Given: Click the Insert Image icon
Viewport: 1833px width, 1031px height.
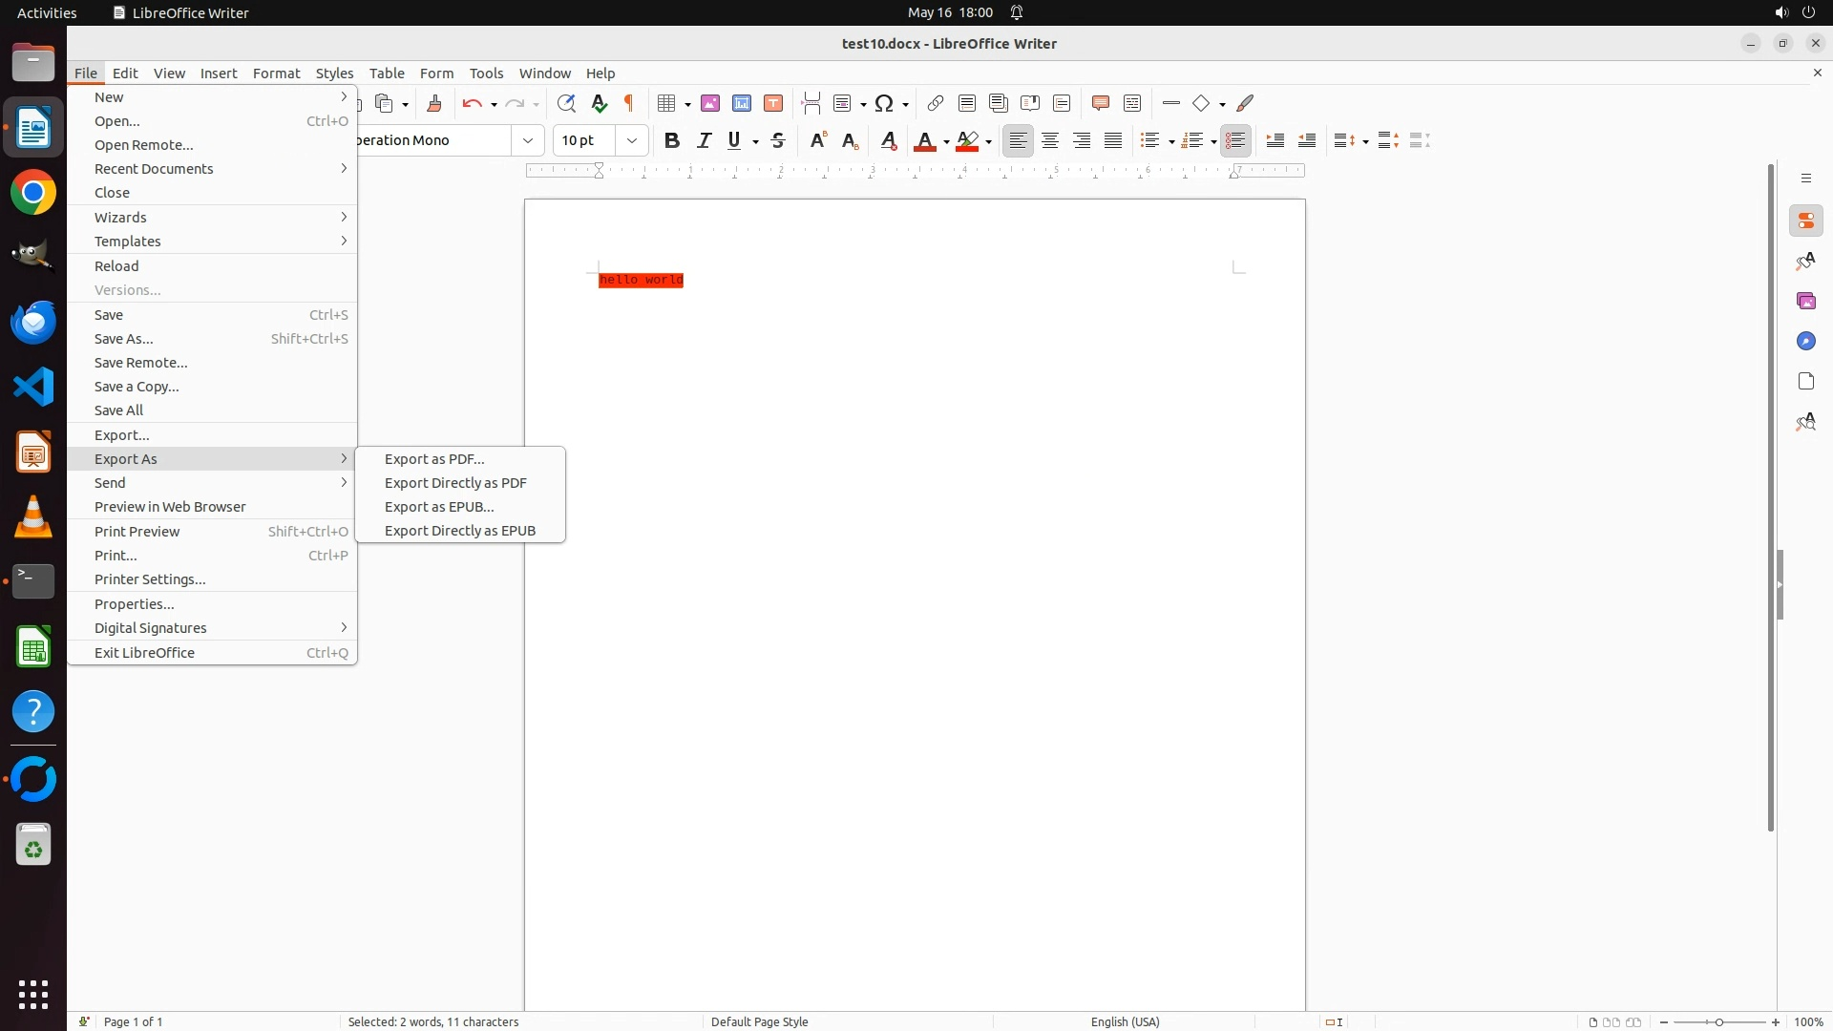Looking at the screenshot, I should [x=710, y=103].
